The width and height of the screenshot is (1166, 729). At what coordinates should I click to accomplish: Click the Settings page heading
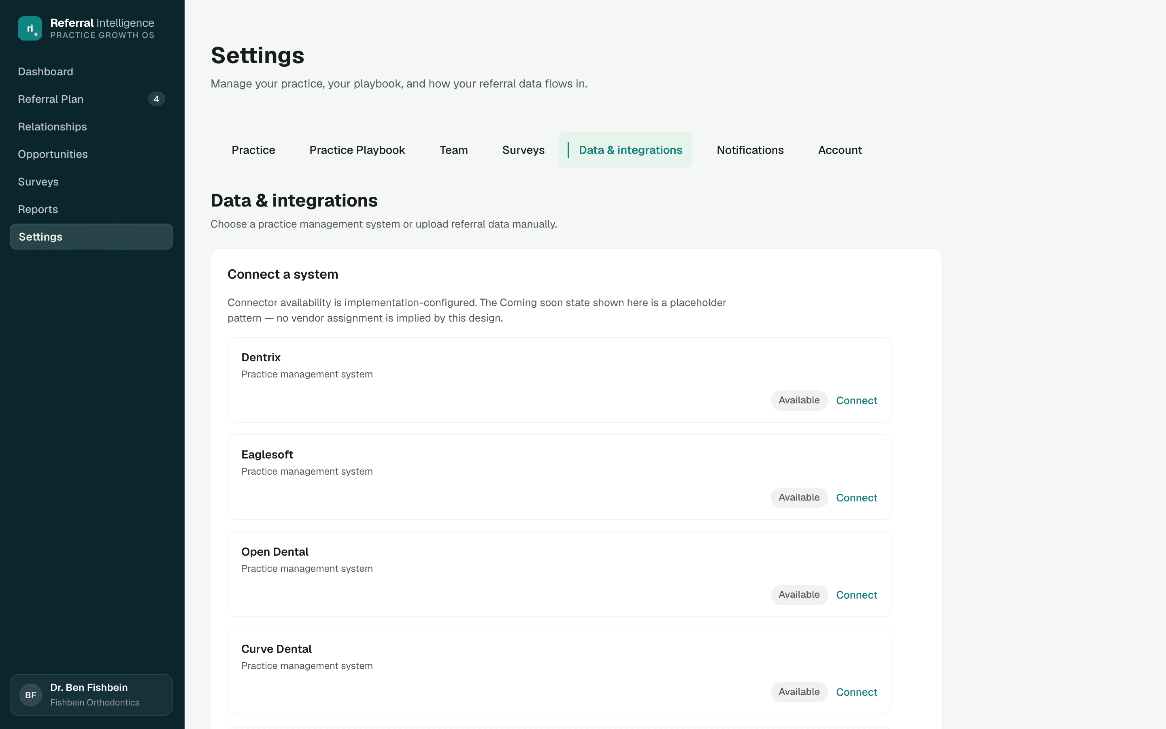click(x=257, y=55)
